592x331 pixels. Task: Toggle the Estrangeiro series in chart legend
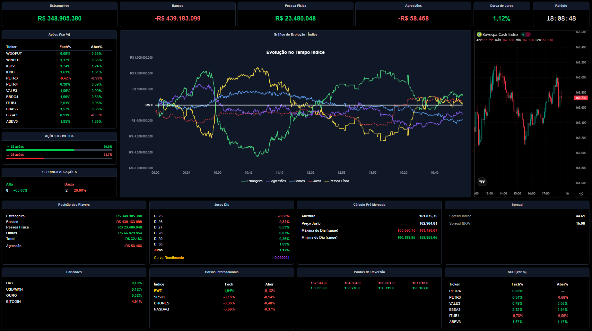pyautogui.click(x=252, y=181)
